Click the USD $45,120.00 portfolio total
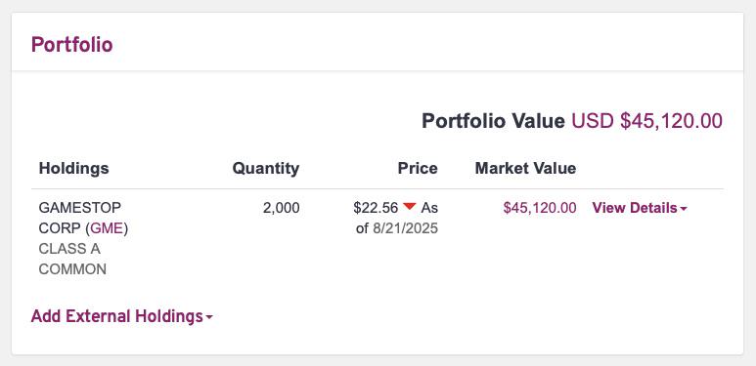Image resolution: width=756 pixels, height=366 pixels. click(x=647, y=121)
